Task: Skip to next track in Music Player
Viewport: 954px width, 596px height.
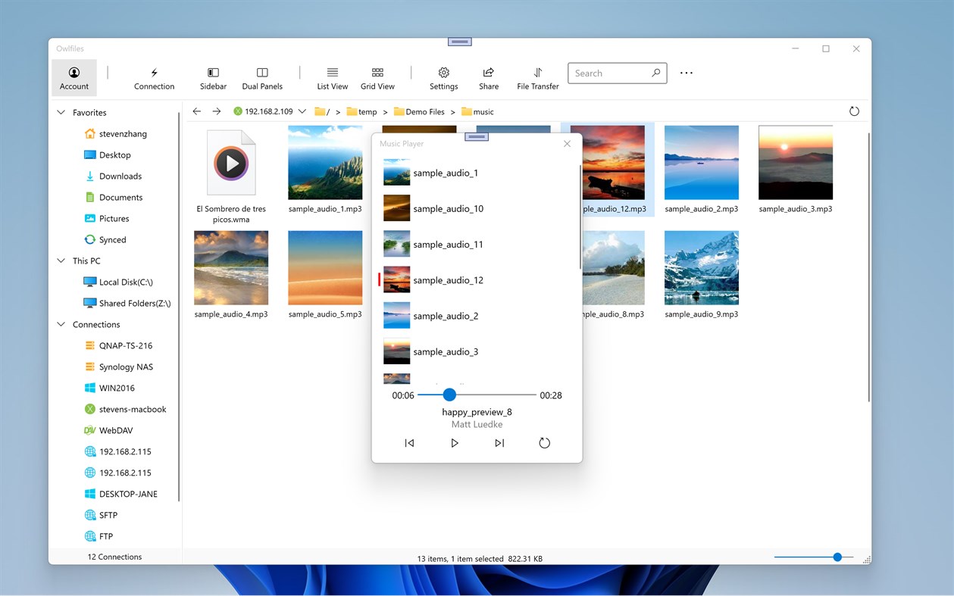Action: pos(499,443)
